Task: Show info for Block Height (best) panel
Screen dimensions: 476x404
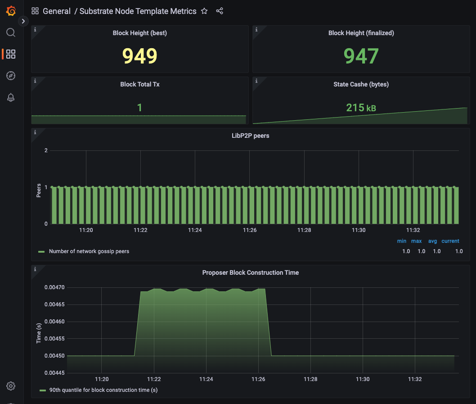Action: pos(35,29)
